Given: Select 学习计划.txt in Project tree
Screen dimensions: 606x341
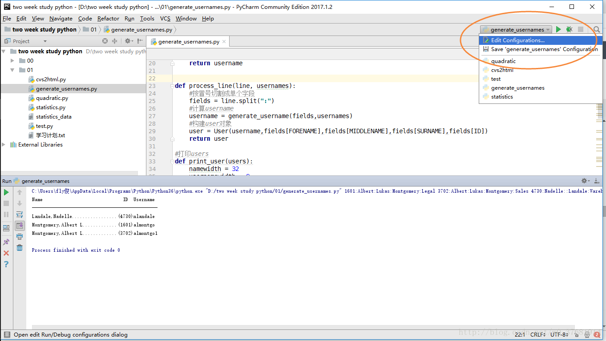Looking at the screenshot, I should point(47,135).
